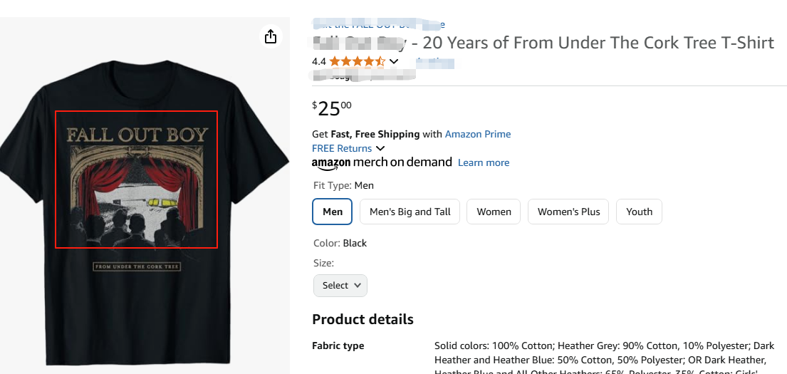Viewport: 787px width, 374px height.
Task: Expand the chevron next to FREE Returns
Action: click(380, 148)
